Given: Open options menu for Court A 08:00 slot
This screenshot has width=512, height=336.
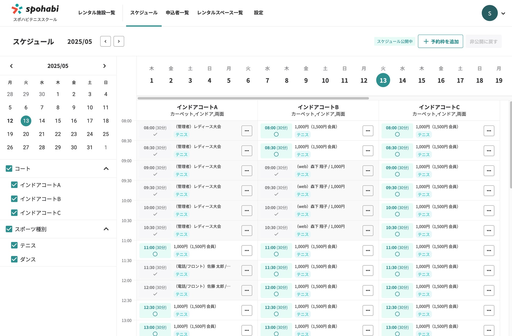Looking at the screenshot, I should pyautogui.click(x=247, y=130).
